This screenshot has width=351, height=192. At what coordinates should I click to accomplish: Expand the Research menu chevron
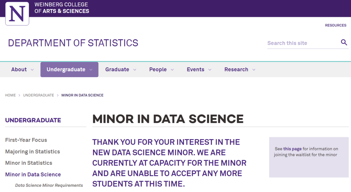[254, 70]
